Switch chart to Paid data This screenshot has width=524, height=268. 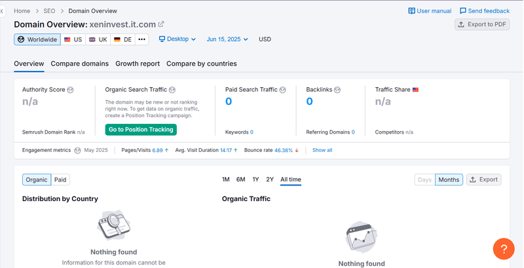pos(60,180)
